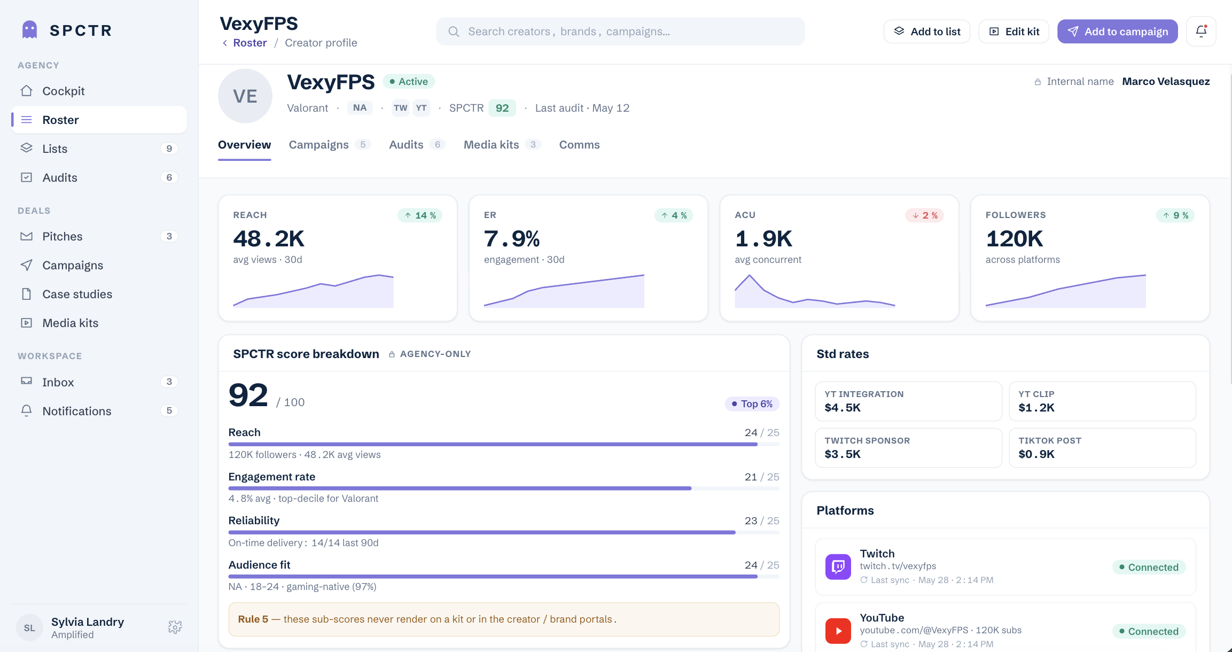This screenshot has height=652, width=1232.
Task: Click the Engagement rate progress bar
Action: coord(504,488)
